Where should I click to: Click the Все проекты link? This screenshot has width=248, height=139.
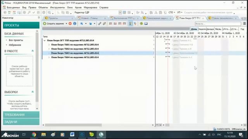point(16,40)
